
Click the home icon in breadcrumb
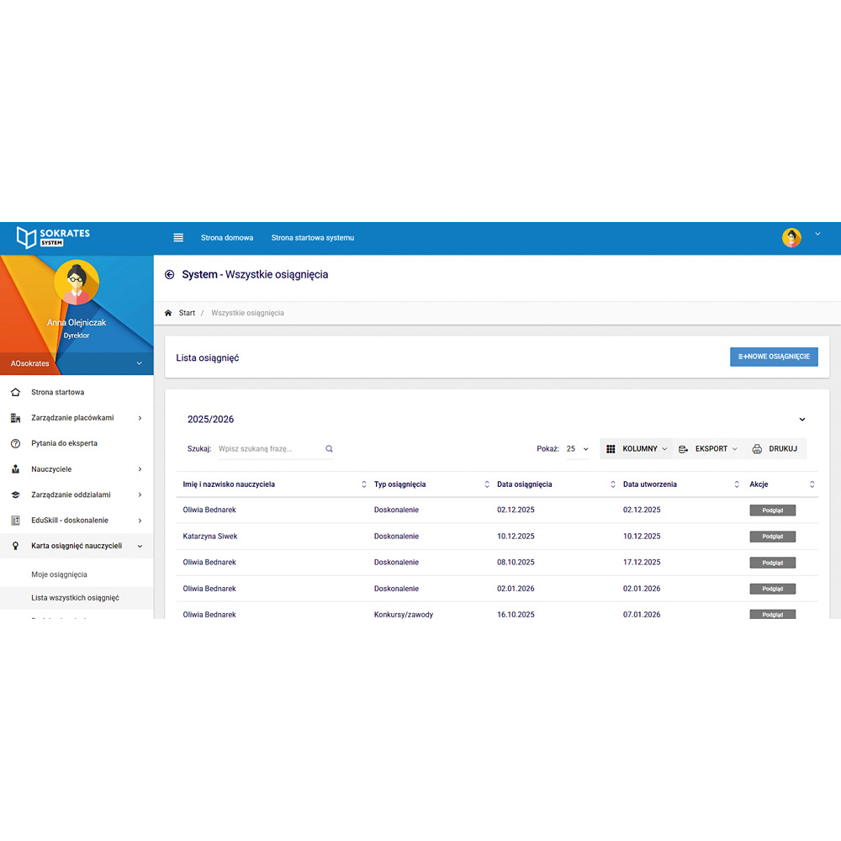pyautogui.click(x=168, y=313)
